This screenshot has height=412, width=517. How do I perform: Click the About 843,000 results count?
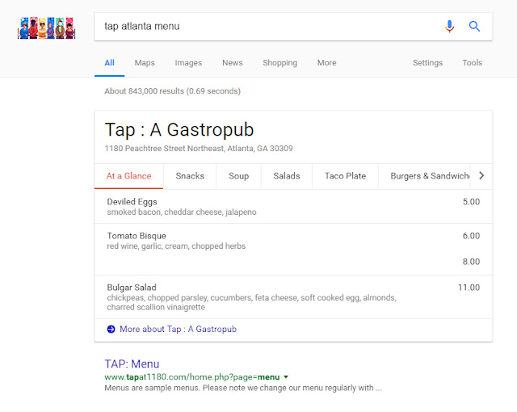tap(172, 91)
